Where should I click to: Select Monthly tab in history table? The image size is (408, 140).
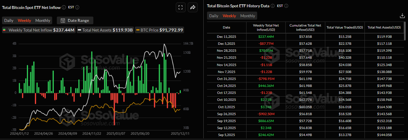248,16
